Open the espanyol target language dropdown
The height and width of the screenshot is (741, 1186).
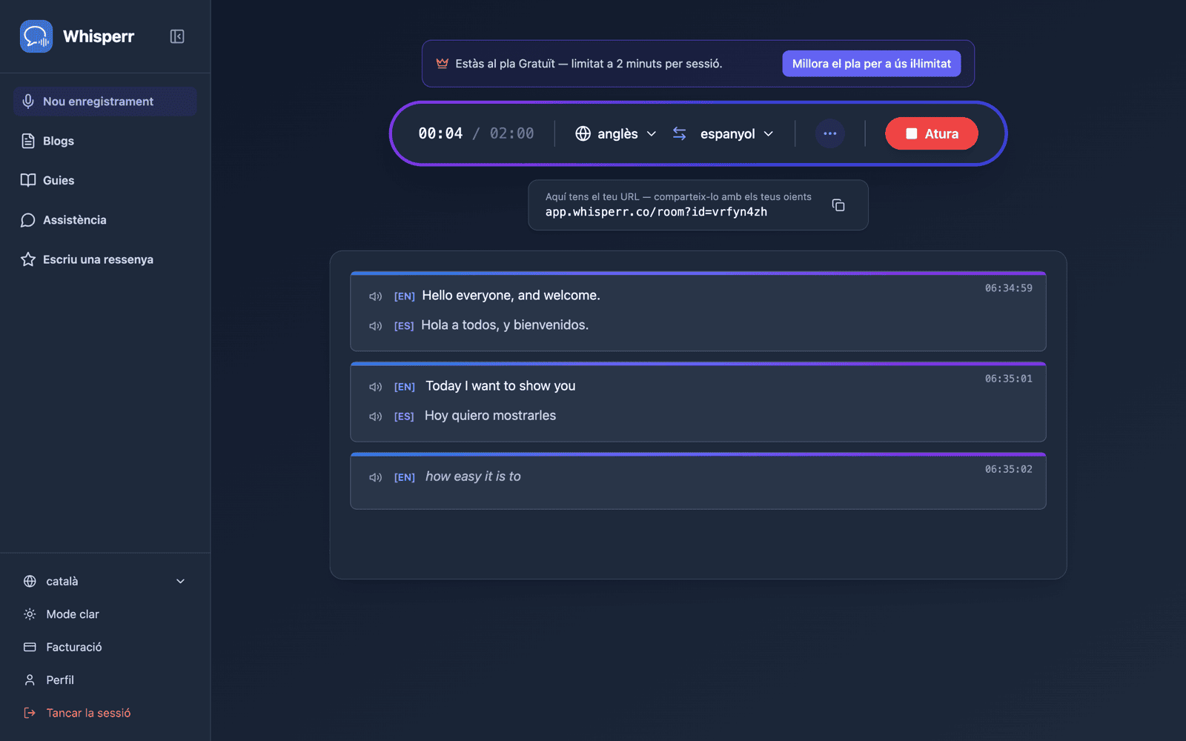737,133
